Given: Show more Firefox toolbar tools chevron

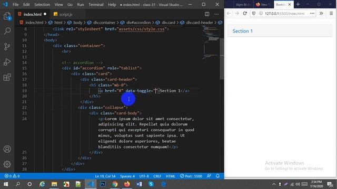Looking at the screenshot, I should point(321,13).
